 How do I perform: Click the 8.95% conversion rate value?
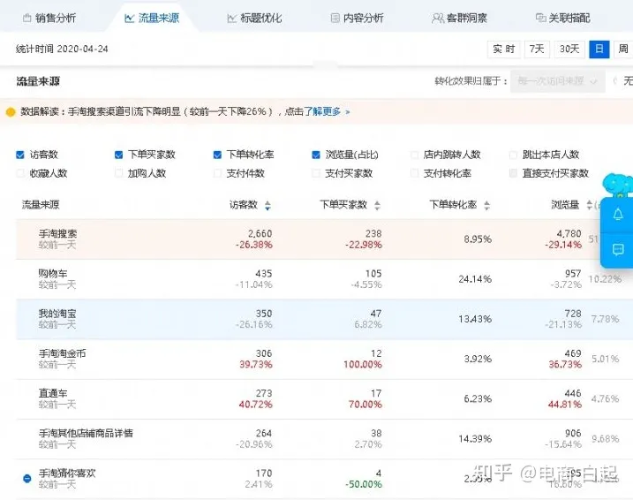coord(478,239)
